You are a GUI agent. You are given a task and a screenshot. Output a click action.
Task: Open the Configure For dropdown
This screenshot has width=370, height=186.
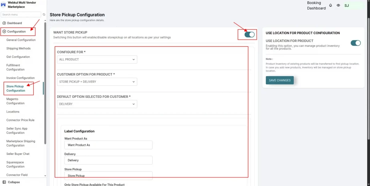click(97, 59)
